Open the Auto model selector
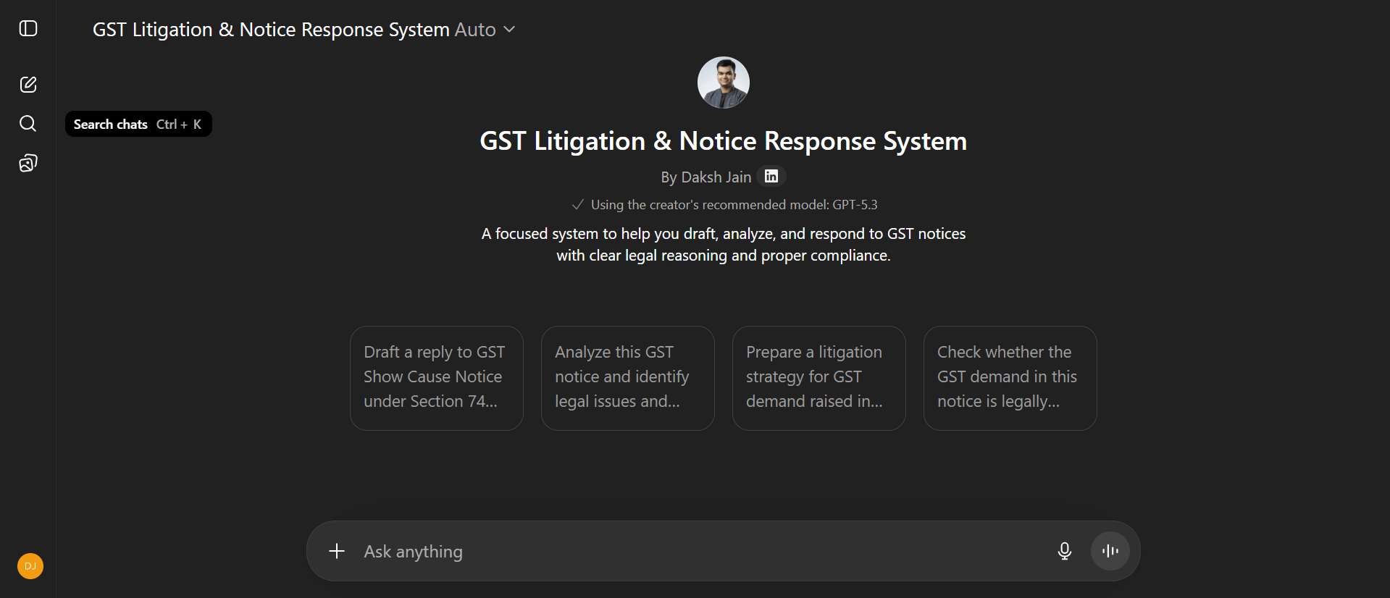1390x598 pixels. (475, 30)
